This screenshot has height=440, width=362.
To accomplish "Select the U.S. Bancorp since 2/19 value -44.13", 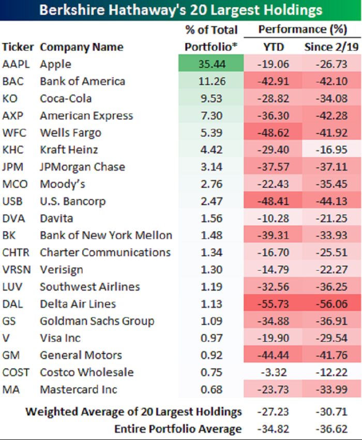I will (x=331, y=201).
